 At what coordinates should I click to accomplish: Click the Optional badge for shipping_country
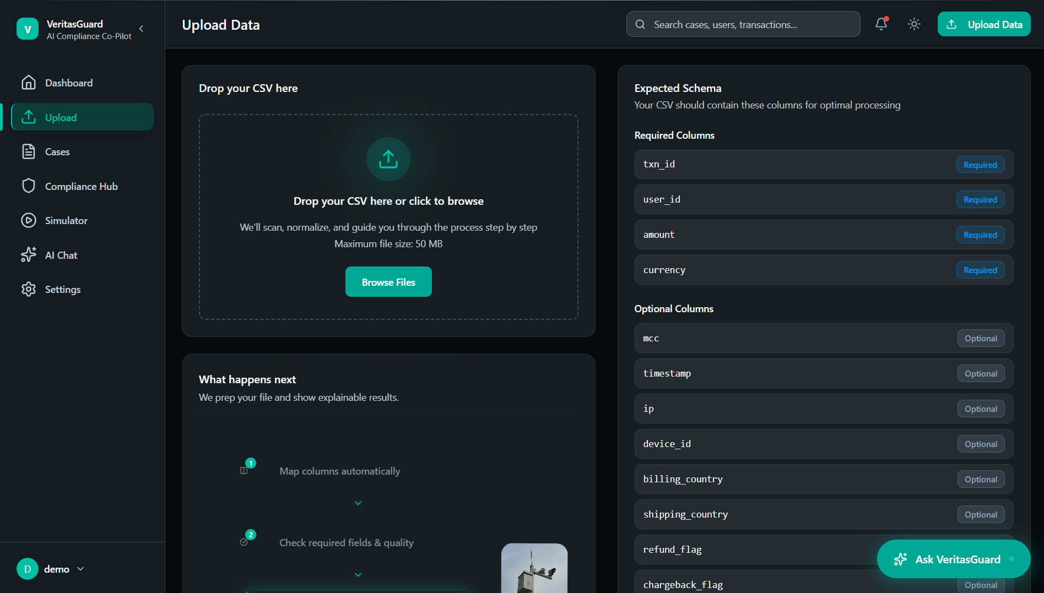[x=981, y=515]
